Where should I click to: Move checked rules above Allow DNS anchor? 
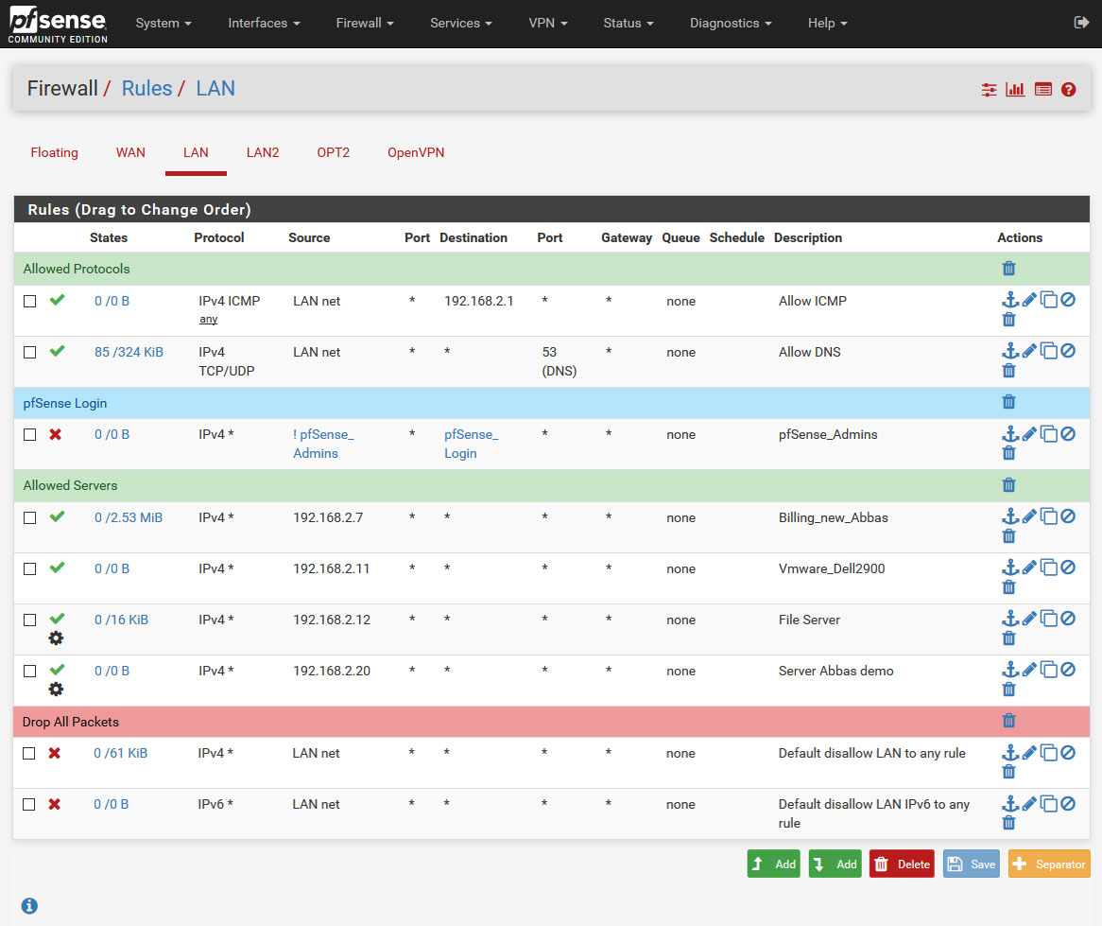coord(1010,350)
